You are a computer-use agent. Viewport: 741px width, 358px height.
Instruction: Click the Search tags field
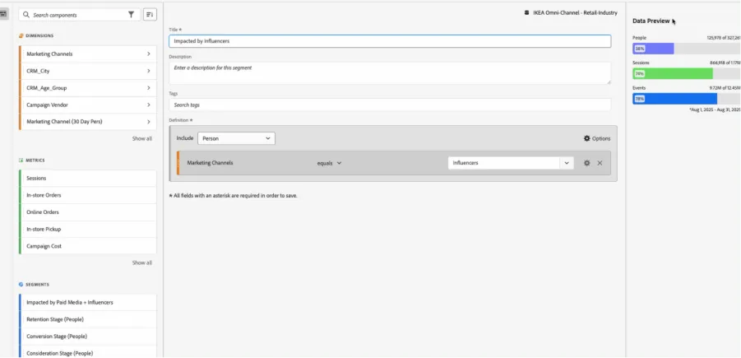pos(390,105)
